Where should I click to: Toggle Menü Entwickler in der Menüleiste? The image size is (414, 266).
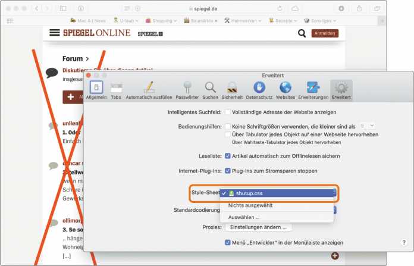point(228,242)
